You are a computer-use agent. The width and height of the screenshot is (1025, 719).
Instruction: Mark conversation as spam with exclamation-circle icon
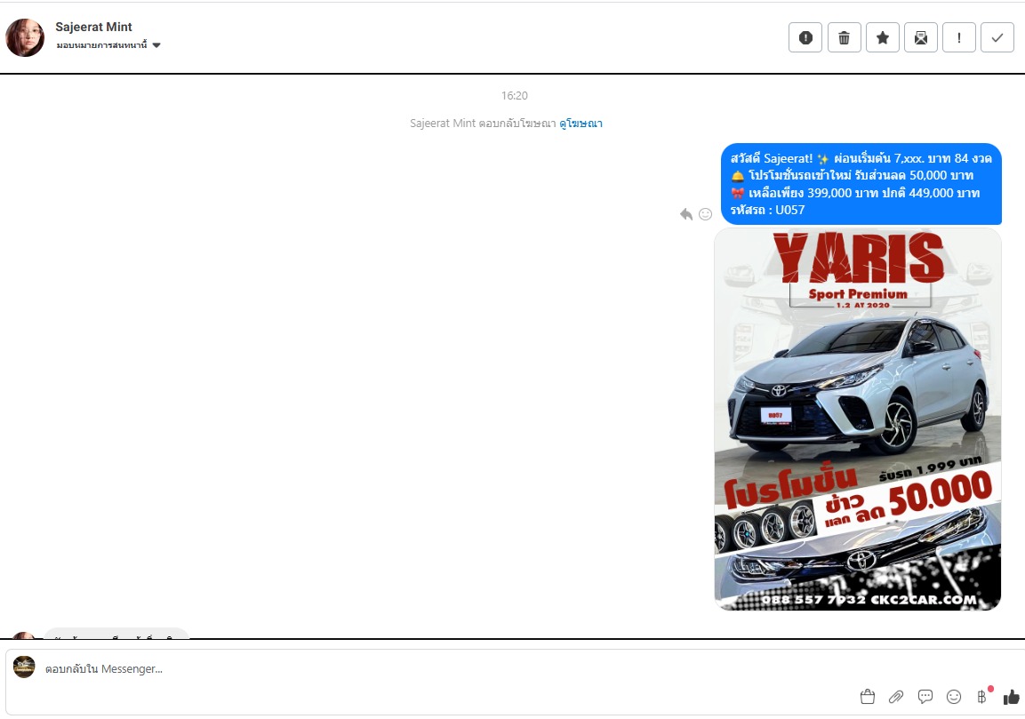pos(805,38)
